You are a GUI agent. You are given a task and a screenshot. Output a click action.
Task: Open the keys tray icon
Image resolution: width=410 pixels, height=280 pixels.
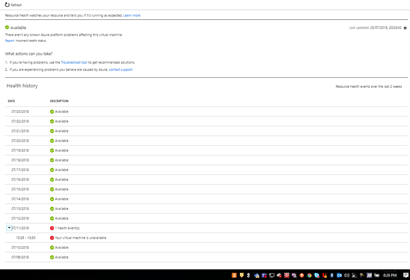click(362, 275)
